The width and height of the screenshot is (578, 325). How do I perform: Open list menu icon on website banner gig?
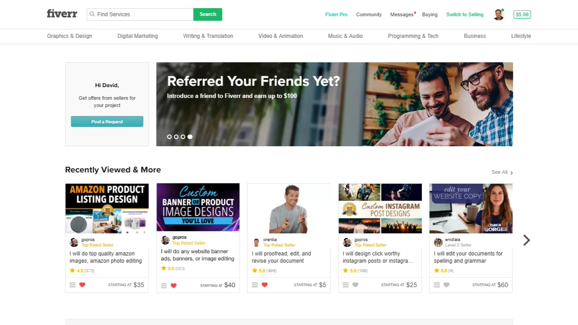click(x=163, y=285)
